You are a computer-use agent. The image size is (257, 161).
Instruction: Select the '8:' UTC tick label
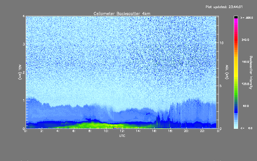coord(90,131)
